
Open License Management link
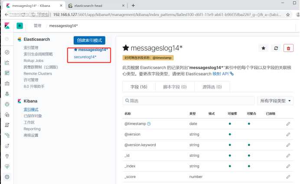(31, 80)
